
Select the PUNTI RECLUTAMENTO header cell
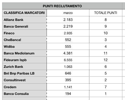tap(62, 6)
